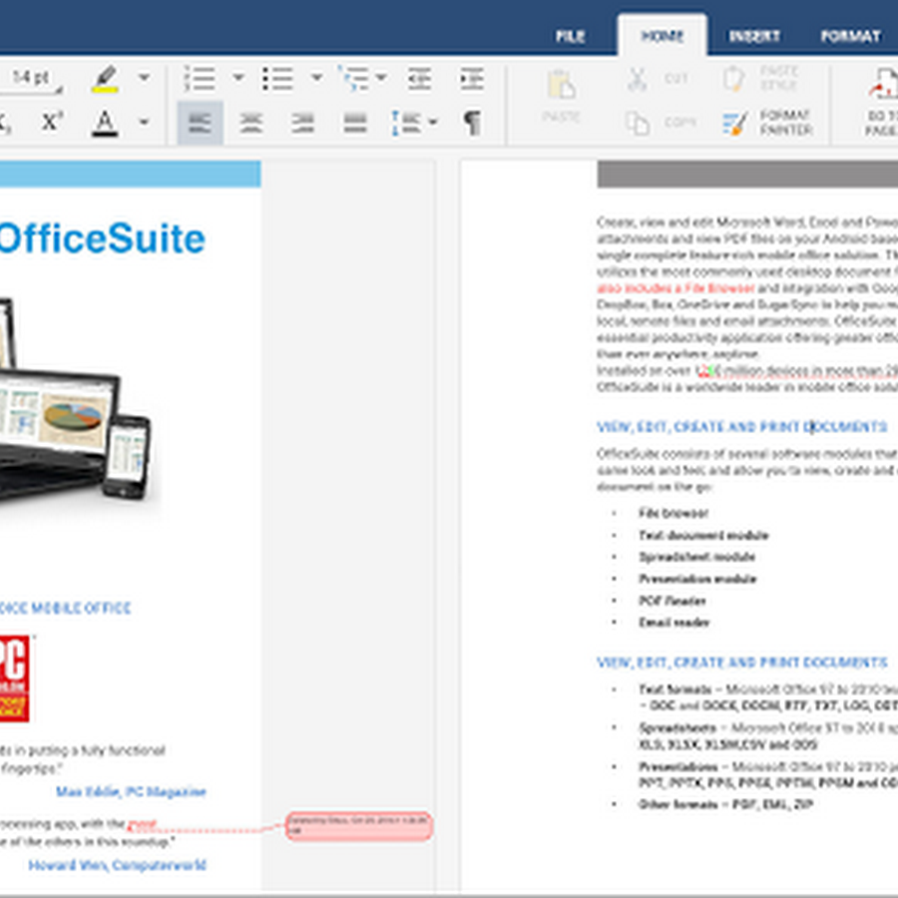Click the Email reader bullet item

(x=674, y=622)
